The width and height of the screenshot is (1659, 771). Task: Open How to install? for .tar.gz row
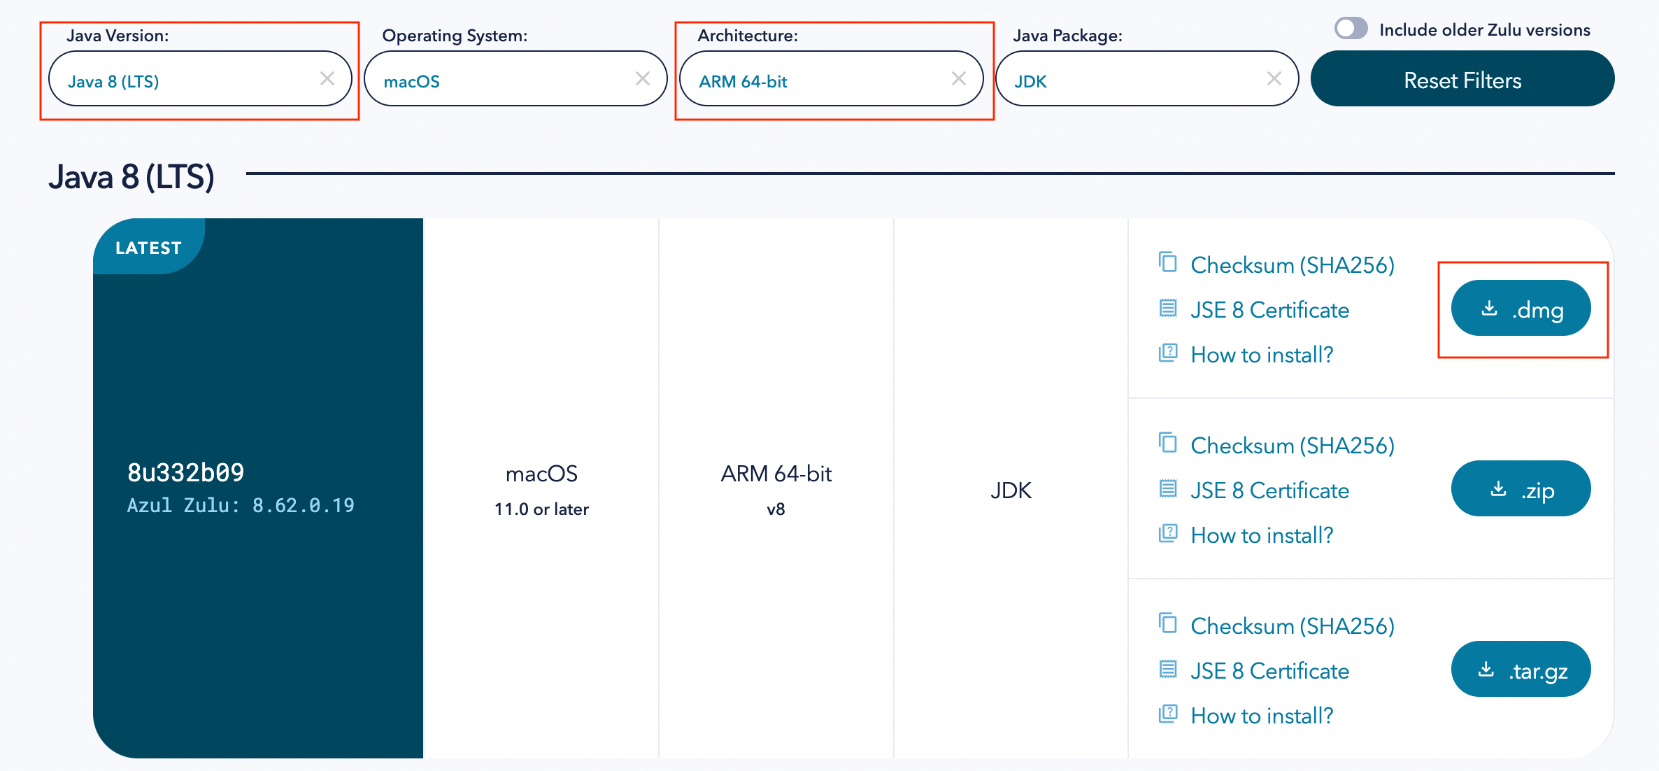tap(1262, 716)
